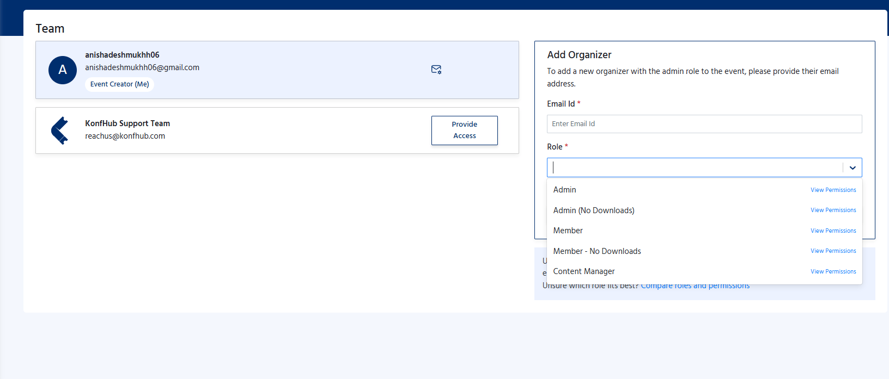The image size is (889, 379).
Task: Click the Provide Access button
Action: 465,131
